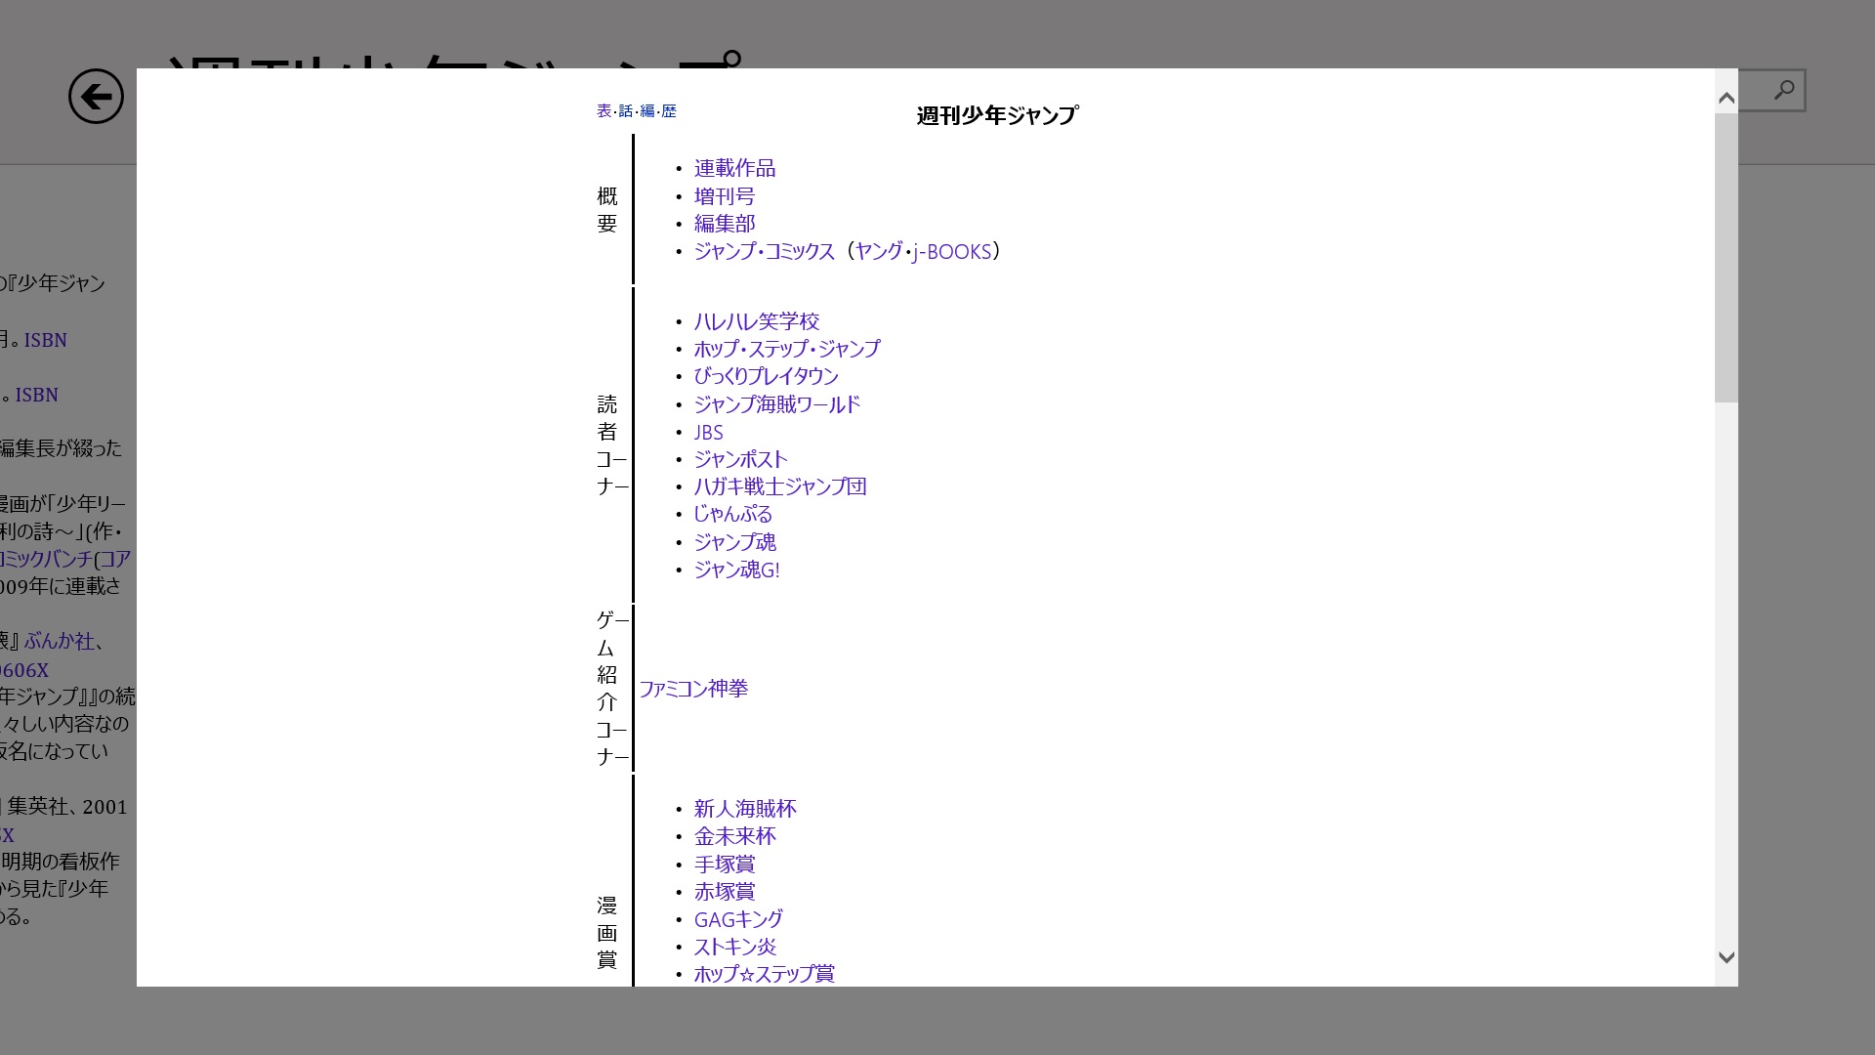Screen dimensions: 1875x1055
Task: Open the じゃんぷる link
Action: pyautogui.click(x=733, y=514)
